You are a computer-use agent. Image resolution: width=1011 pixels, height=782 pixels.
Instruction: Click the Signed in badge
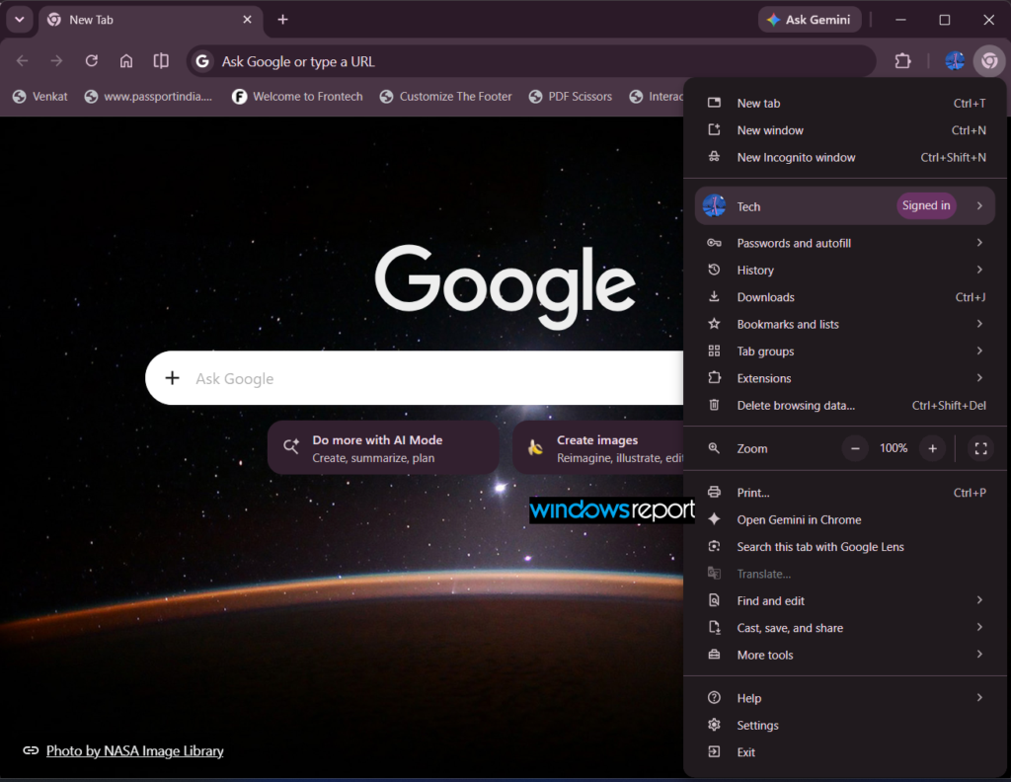click(x=926, y=205)
